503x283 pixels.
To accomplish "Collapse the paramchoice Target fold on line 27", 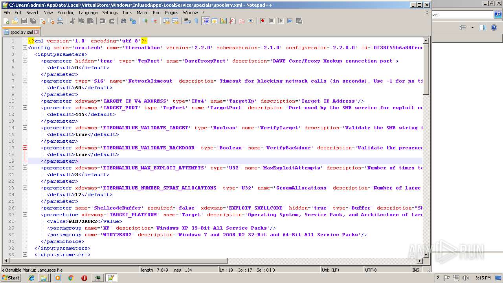I will coord(25,215).
